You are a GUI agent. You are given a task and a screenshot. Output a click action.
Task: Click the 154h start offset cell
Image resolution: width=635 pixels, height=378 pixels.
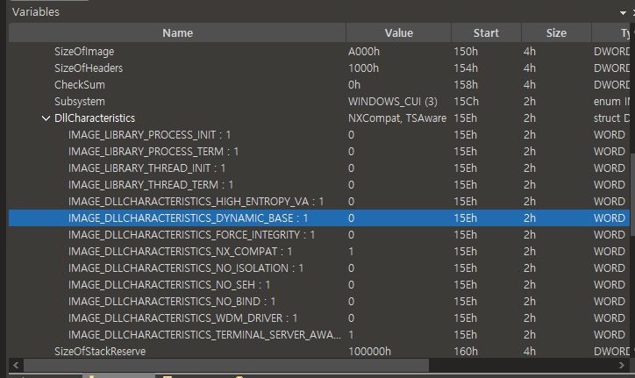point(466,68)
